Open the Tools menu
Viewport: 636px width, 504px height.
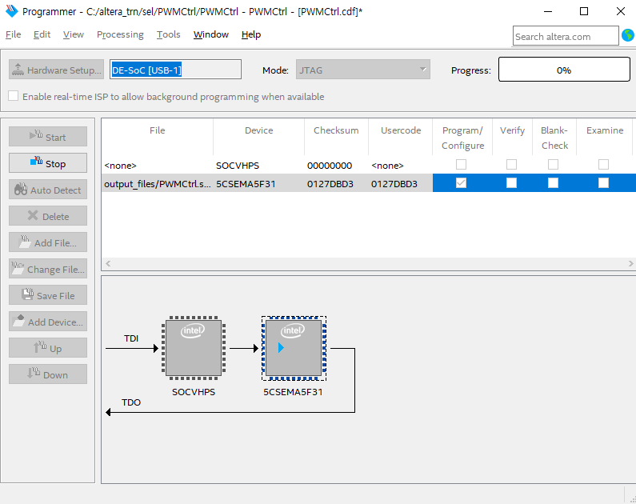tap(168, 34)
